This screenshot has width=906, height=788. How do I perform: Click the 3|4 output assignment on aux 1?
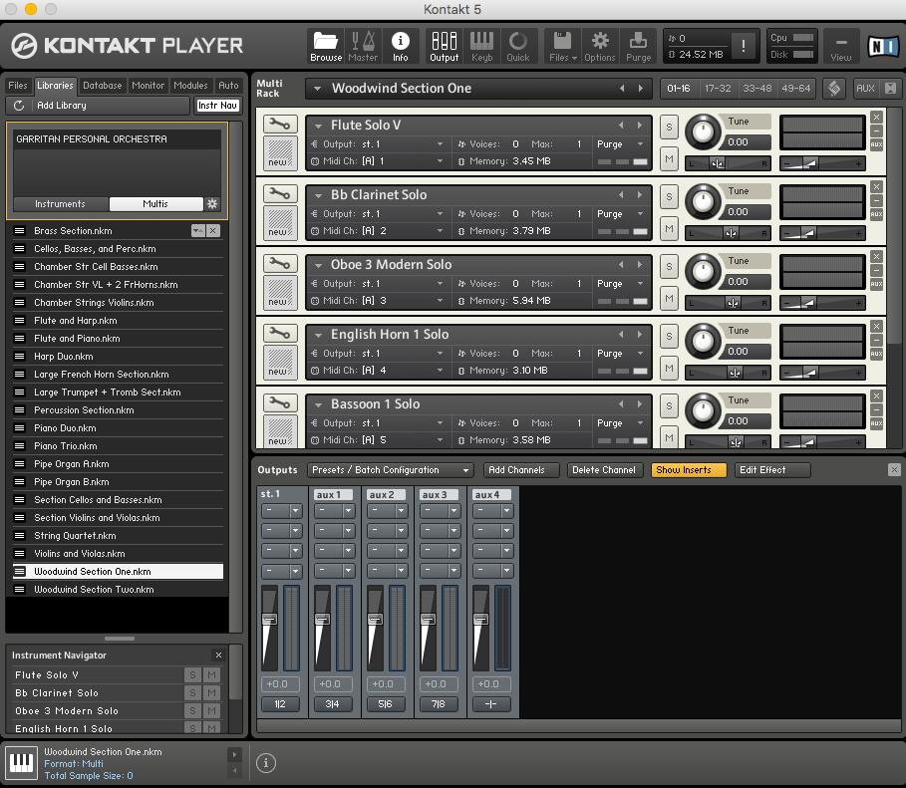coord(332,703)
